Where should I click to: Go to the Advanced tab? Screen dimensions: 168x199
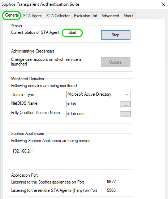[x=110, y=16]
